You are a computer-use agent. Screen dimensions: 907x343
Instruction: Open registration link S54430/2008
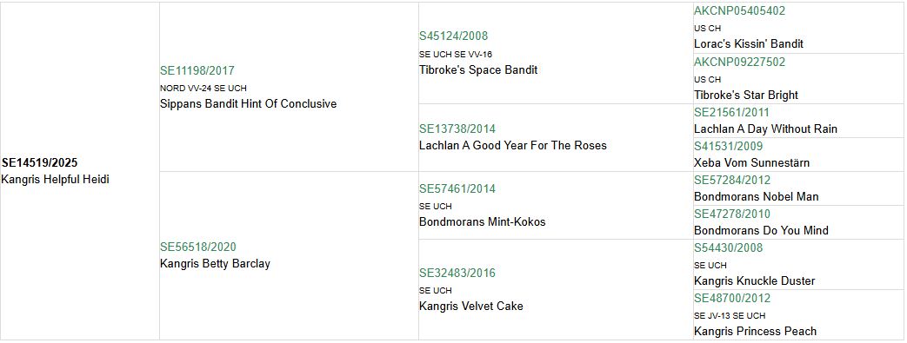click(x=728, y=247)
